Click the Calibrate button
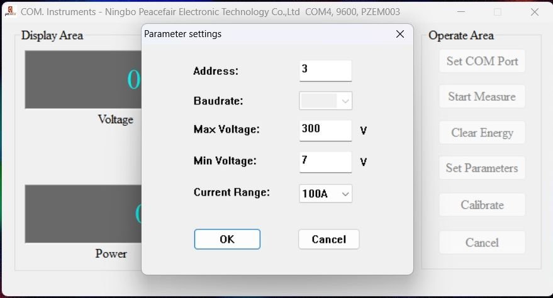 pos(482,205)
